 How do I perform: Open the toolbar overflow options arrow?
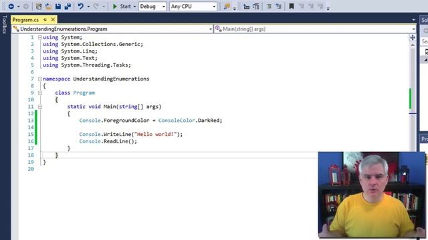(x=328, y=9)
